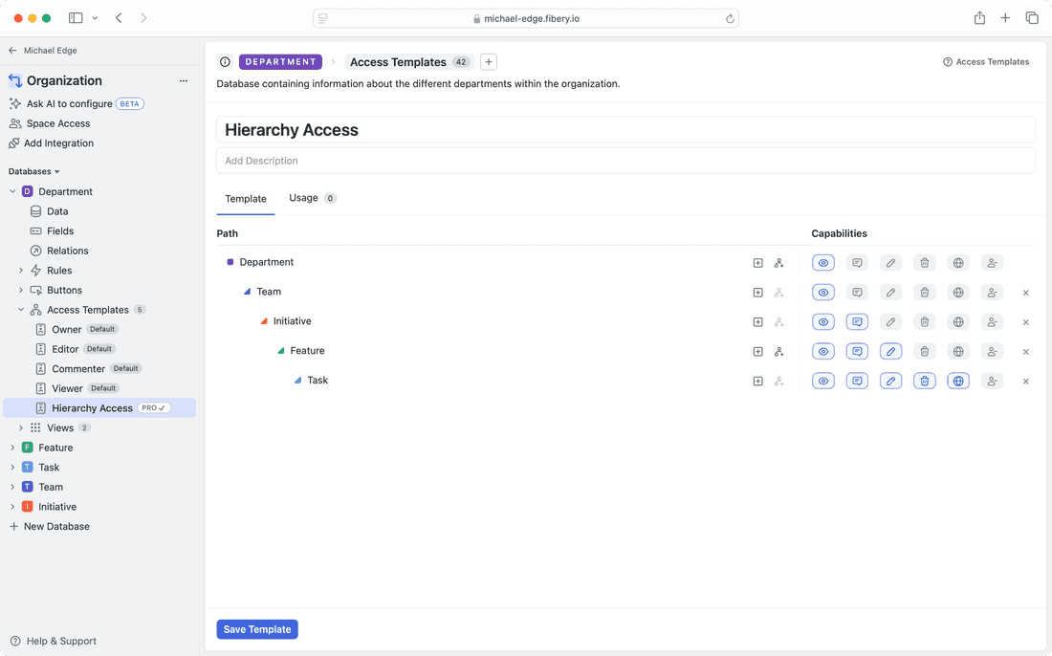This screenshot has height=656, width=1052.
Task: Select the Template tab
Action: tap(246, 198)
